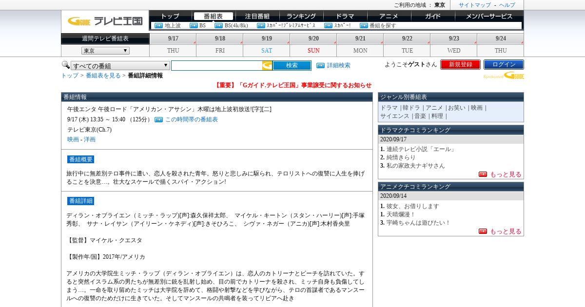Screen dimensions: 585x307
Task: Click the 新規登録 button
Action: 460,64
